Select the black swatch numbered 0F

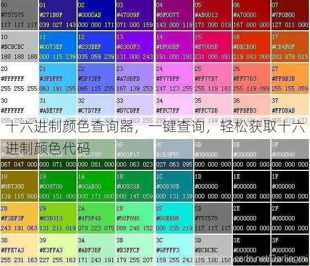[x=290, y=154]
